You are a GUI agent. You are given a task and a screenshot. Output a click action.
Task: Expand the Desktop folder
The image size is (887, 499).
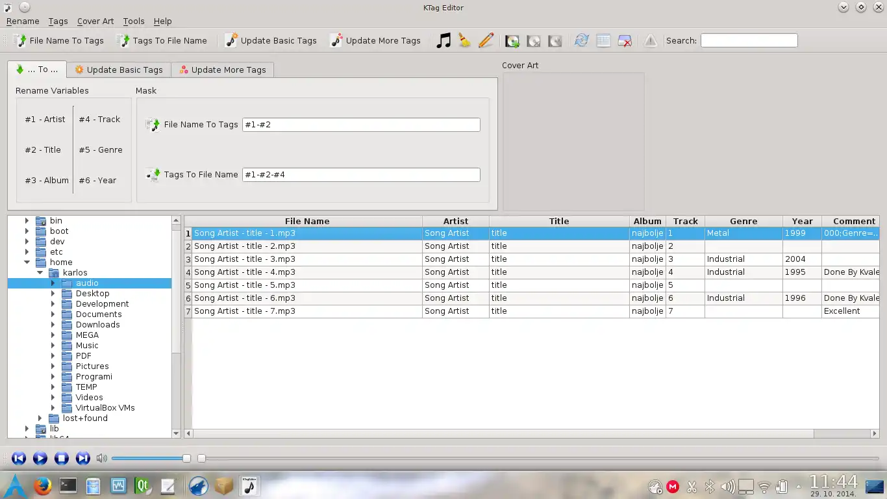53,294
